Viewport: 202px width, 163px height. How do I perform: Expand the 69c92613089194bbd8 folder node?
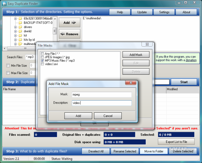tap(16, 19)
